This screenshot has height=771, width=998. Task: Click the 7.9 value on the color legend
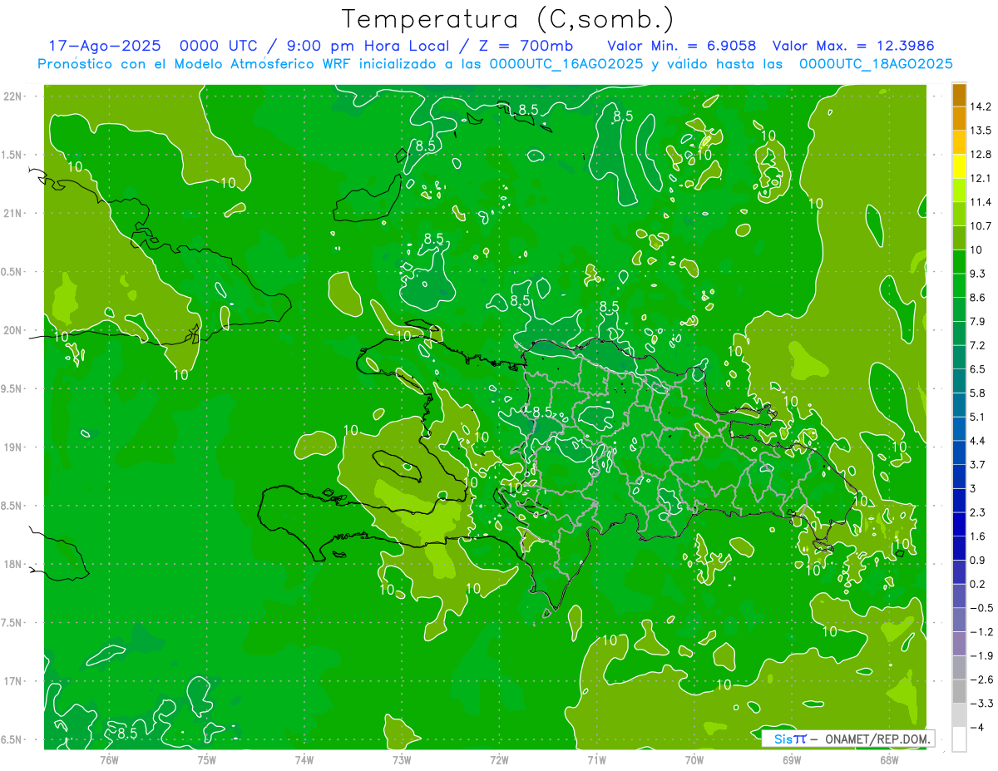(978, 322)
